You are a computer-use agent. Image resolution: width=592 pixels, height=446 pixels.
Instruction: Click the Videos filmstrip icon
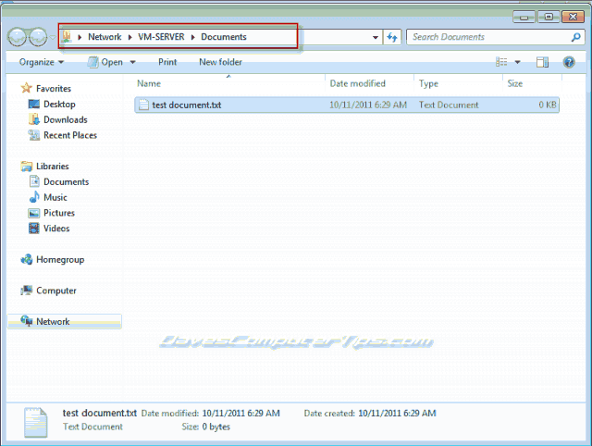34,229
